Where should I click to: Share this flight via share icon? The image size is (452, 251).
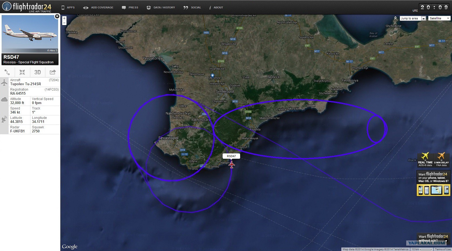pyautogui.click(x=53, y=72)
